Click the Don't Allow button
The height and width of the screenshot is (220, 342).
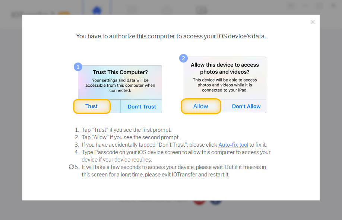tap(246, 106)
